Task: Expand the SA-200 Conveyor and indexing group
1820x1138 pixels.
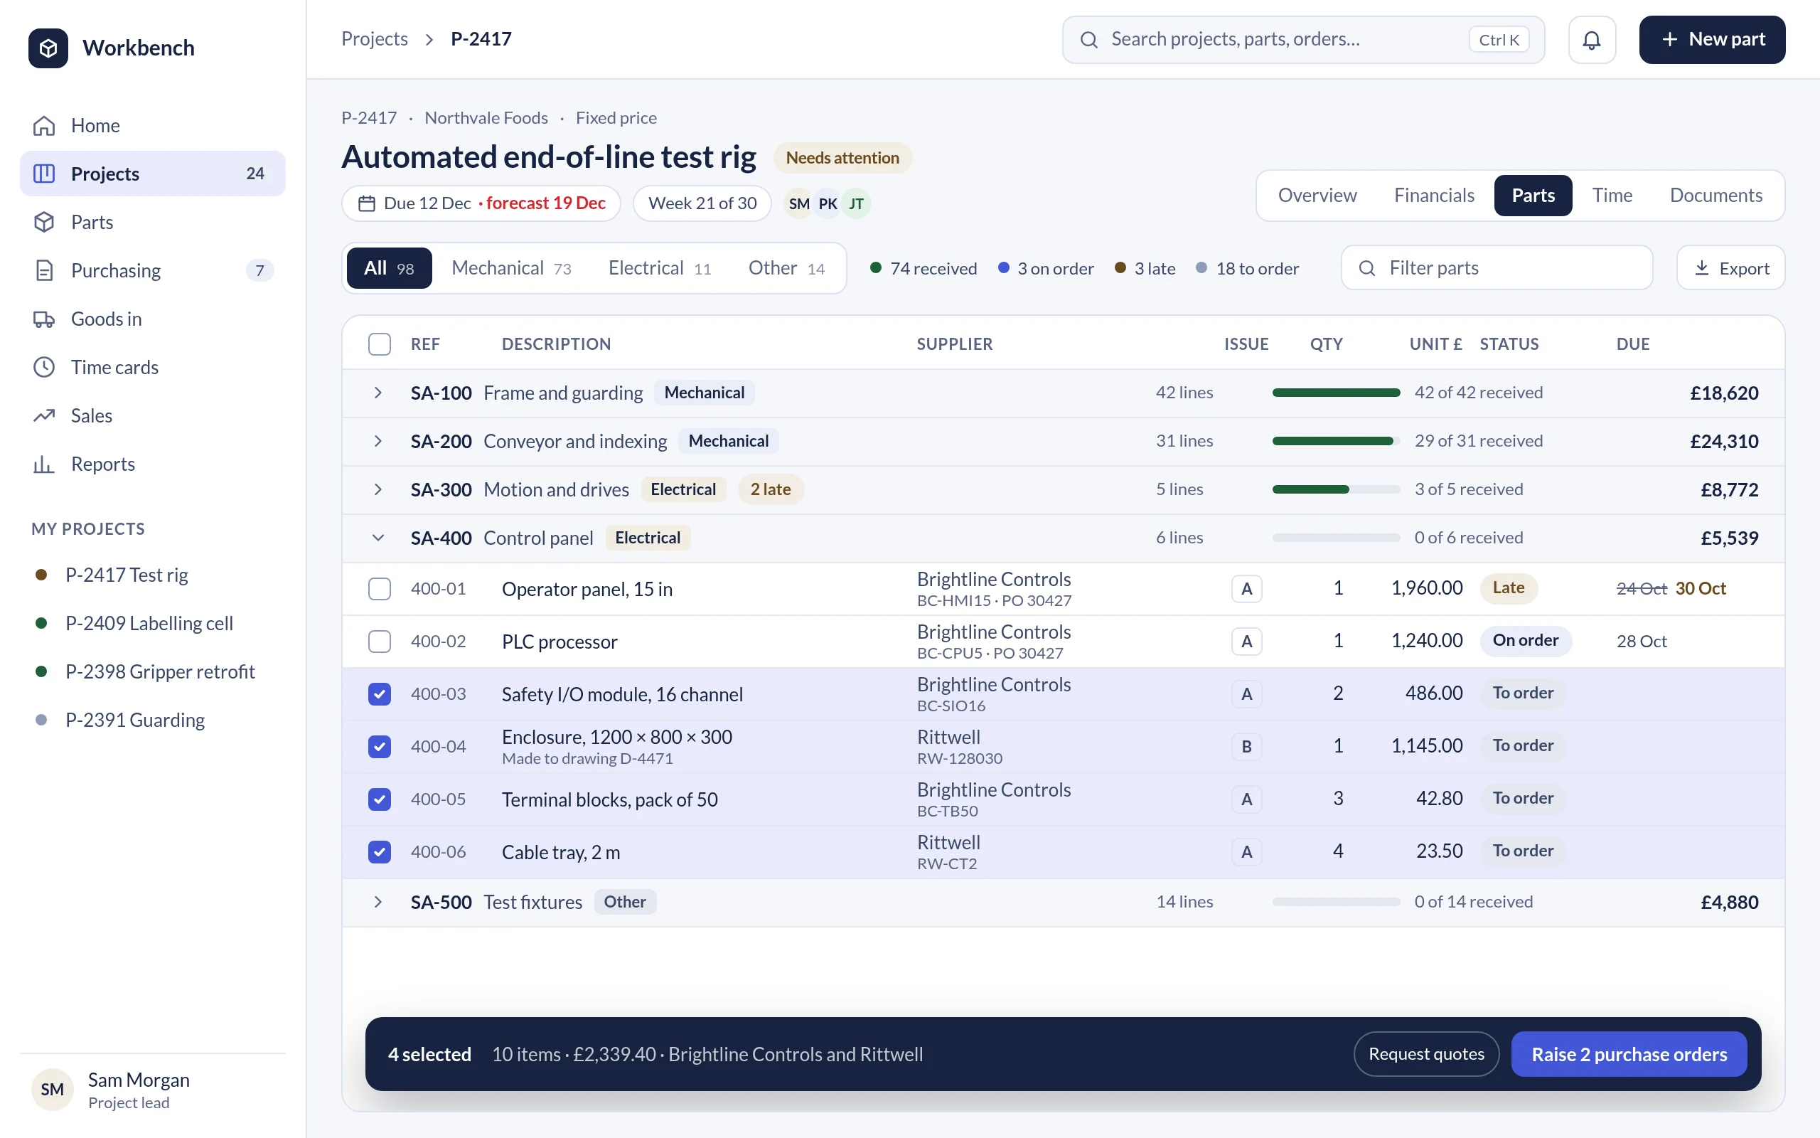Action: pos(378,441)
